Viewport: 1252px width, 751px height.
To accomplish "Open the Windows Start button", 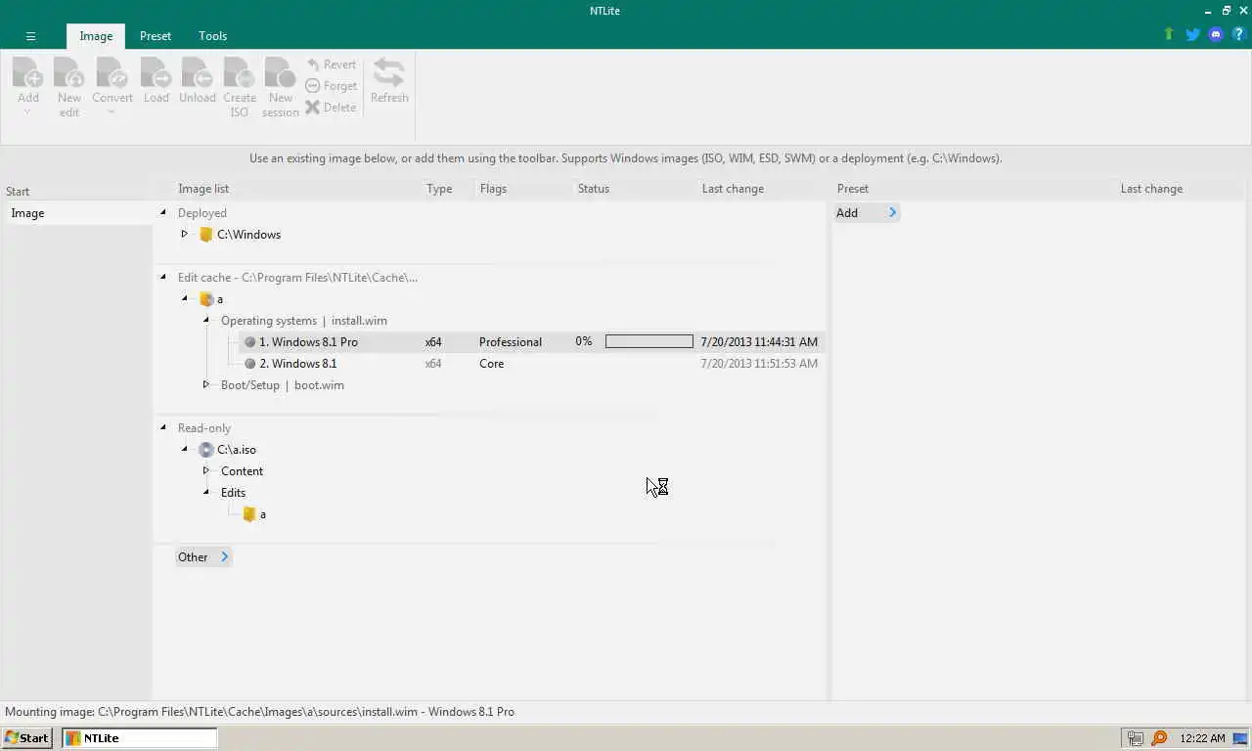I will tap(27, 738).
